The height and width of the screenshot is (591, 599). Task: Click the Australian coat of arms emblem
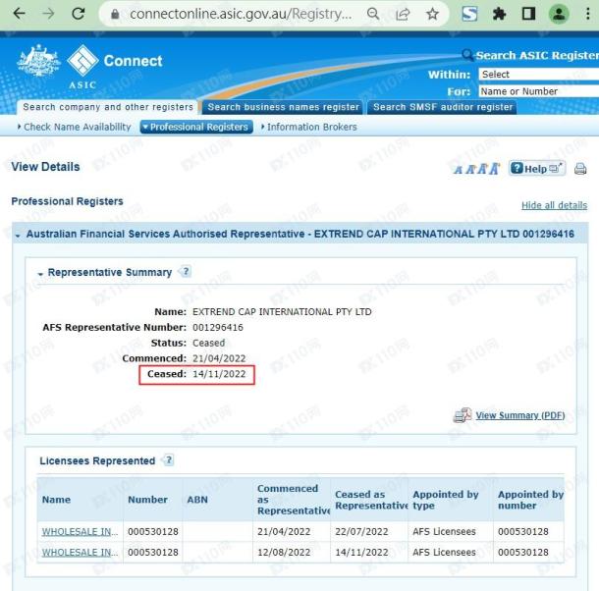point(38,61)
